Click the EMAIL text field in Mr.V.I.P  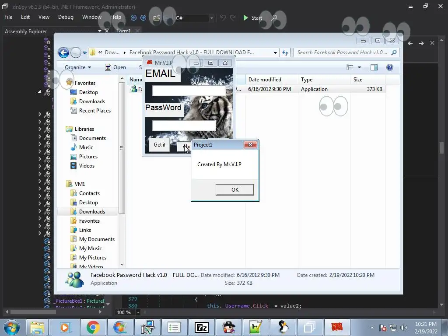tap(189, 91)
